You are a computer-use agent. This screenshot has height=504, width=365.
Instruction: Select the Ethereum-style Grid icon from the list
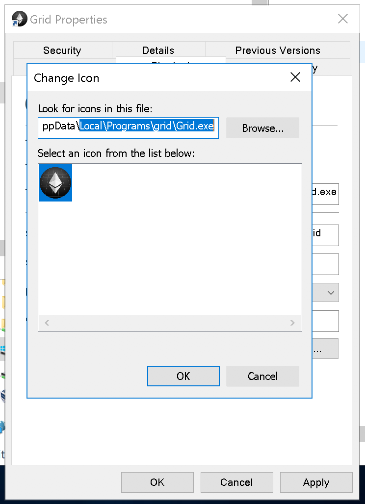point(55,183)
